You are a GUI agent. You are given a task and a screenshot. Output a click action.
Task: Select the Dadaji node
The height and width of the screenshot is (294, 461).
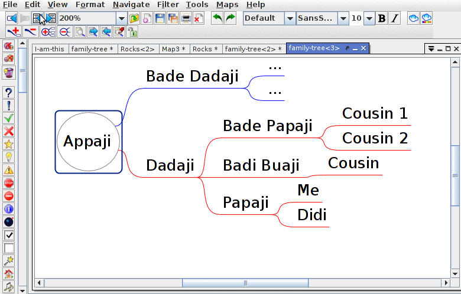coord(170,166)
